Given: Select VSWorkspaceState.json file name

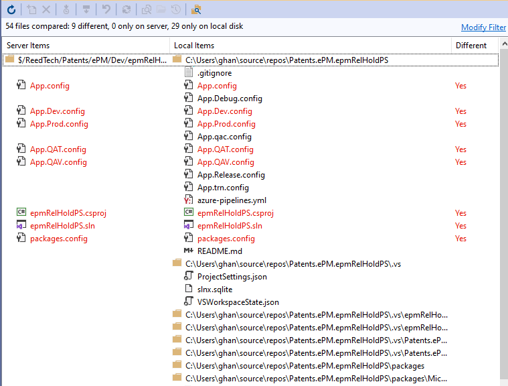Looking at the screenshot, I should [x=238, y=302].
